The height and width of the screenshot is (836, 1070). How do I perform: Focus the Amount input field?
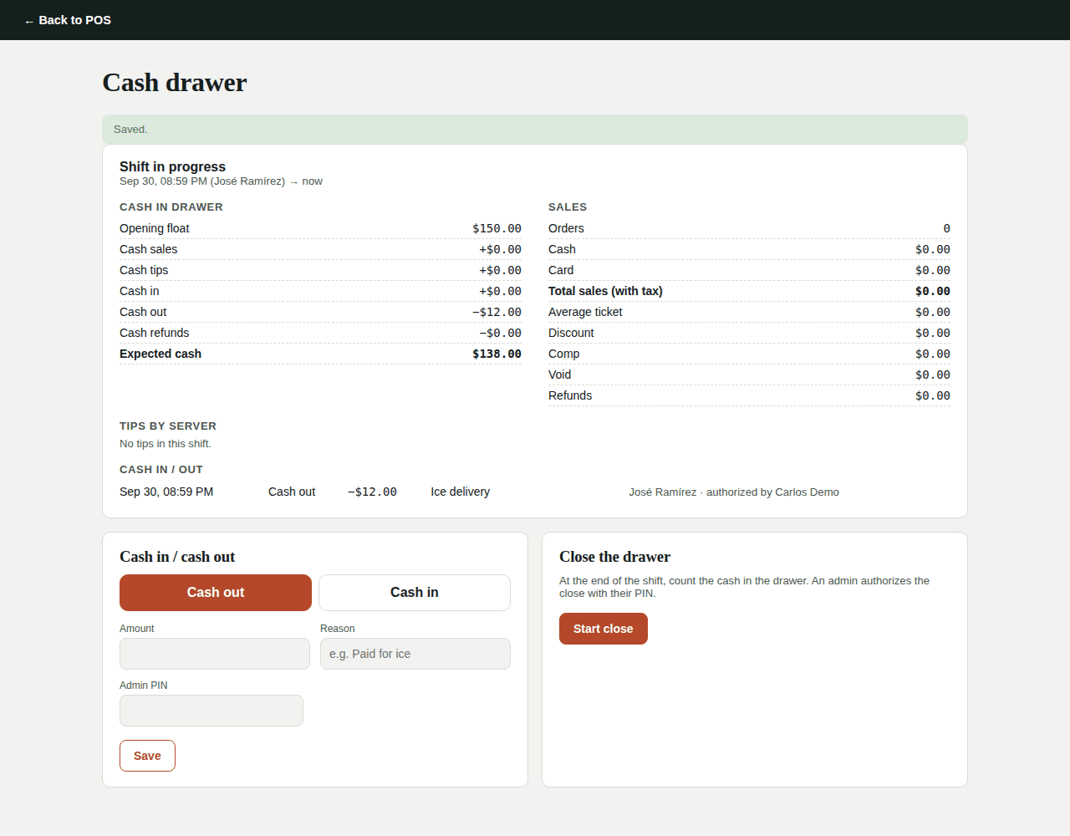(x=215, y=654)
